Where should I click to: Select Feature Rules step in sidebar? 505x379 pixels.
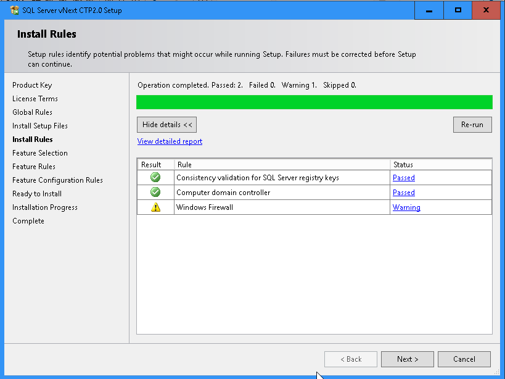[34, 166]
